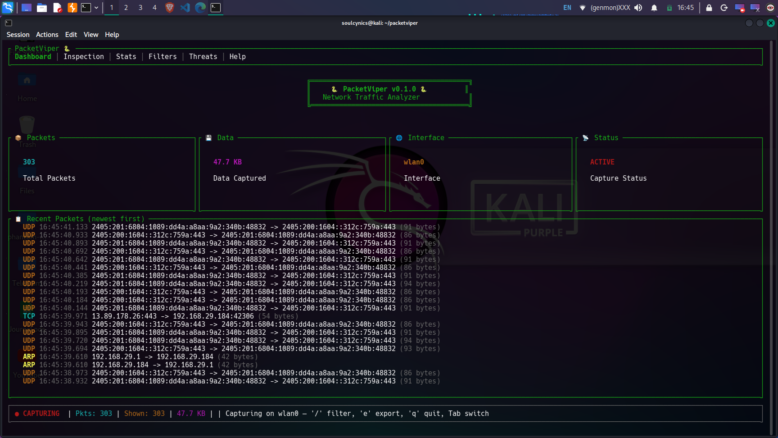Open the Actions menu
The height and width of the screenshot is (438, 778).
coord(47,35)
